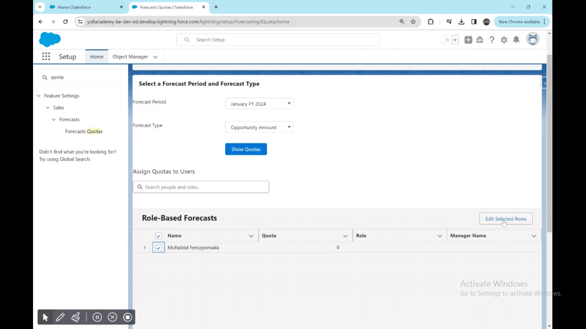Click Chrome profile avatar in toolbar
586x329 pixels.
pos(486,21)
